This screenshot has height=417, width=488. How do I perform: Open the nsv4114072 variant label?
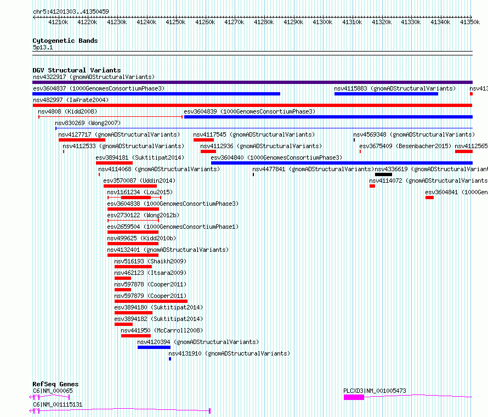point(428,181)
